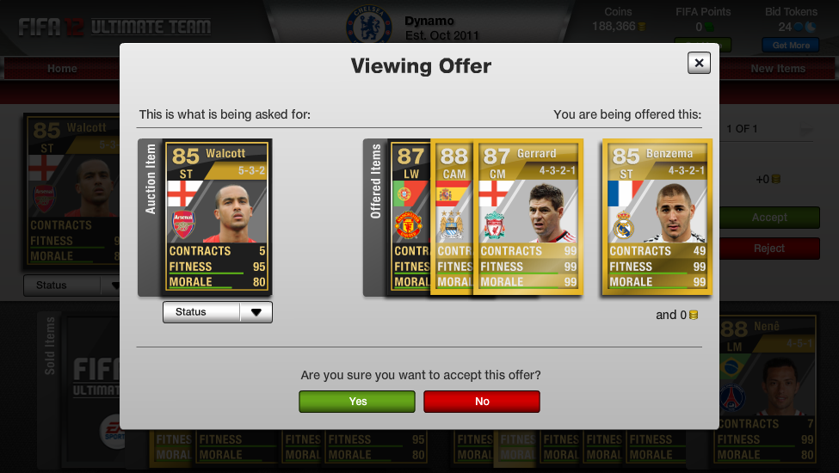The height and width of the screenshot is (473, 839).
Task: Close the Viewing Offer dialog
Action: [699, 63]
